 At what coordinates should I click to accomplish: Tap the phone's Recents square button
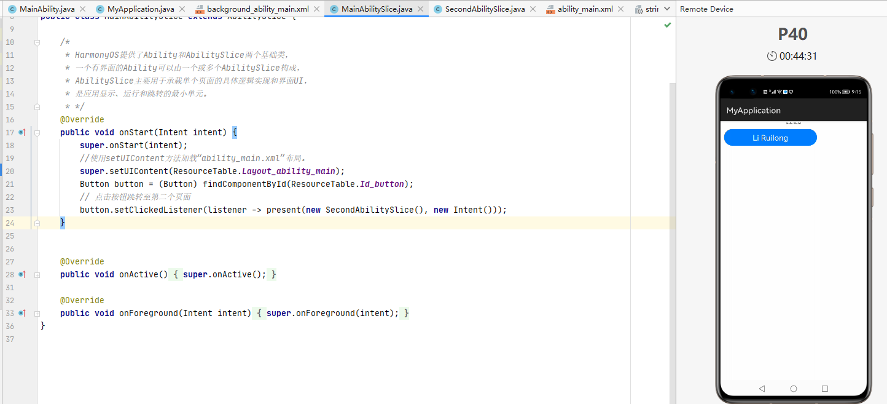coord(825,389)
